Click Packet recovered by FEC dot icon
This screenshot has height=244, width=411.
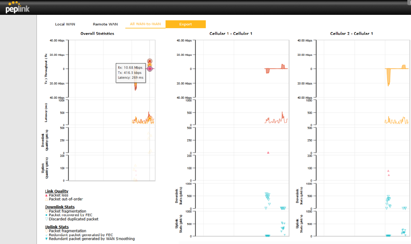point(47,215)
